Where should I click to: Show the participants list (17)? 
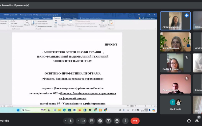coord(197,121)
